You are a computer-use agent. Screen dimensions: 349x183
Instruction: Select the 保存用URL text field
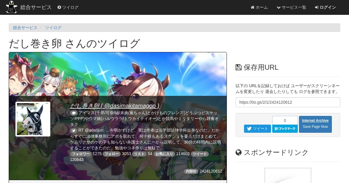click(288, 102)
